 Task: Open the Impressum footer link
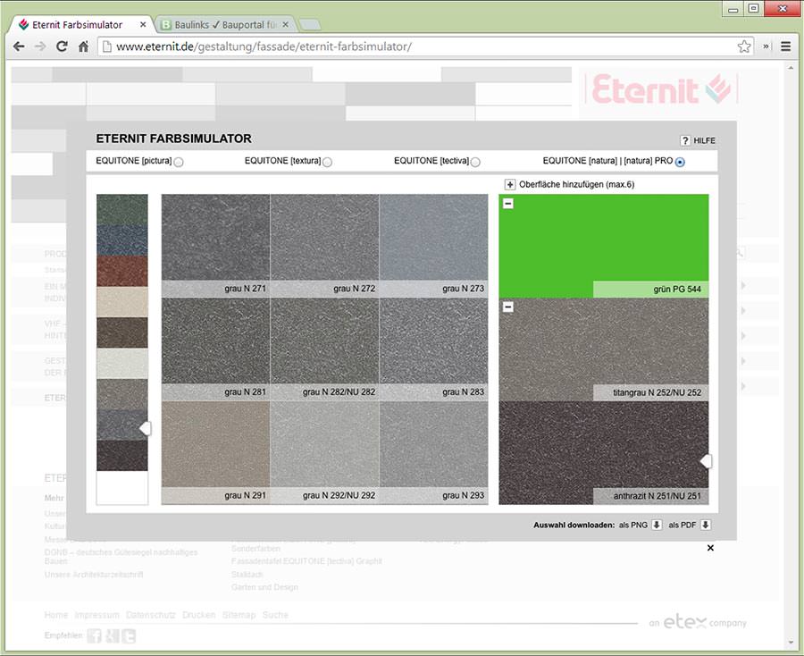[96, 615]
